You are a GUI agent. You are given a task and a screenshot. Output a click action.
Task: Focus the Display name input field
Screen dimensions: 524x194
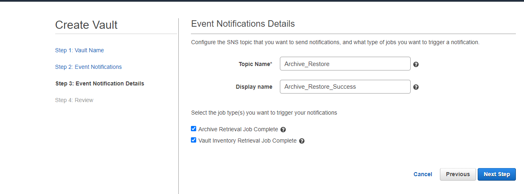345,87
